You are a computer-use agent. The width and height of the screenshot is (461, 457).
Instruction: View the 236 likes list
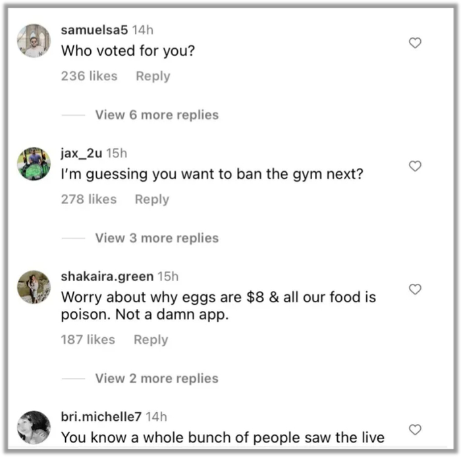pyautogui.click(x=89, y=76)
